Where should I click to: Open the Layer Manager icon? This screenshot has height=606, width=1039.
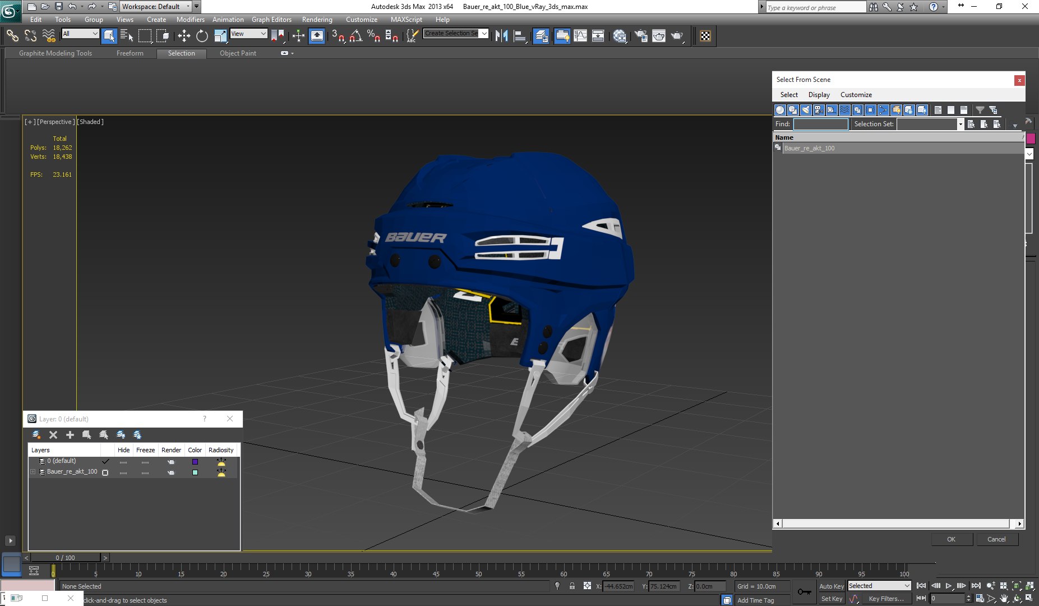[x=541, y=36]
